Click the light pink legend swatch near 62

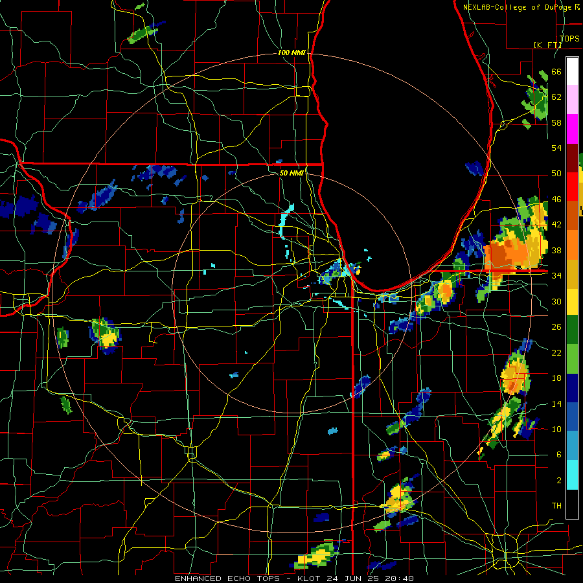(572, 100)
